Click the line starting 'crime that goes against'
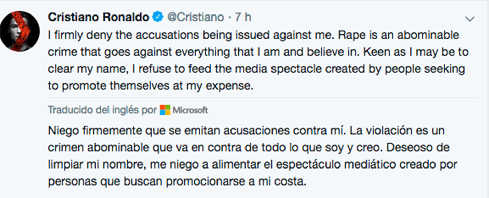Viewport: 489px width, 198px height. tap(258, 52)
